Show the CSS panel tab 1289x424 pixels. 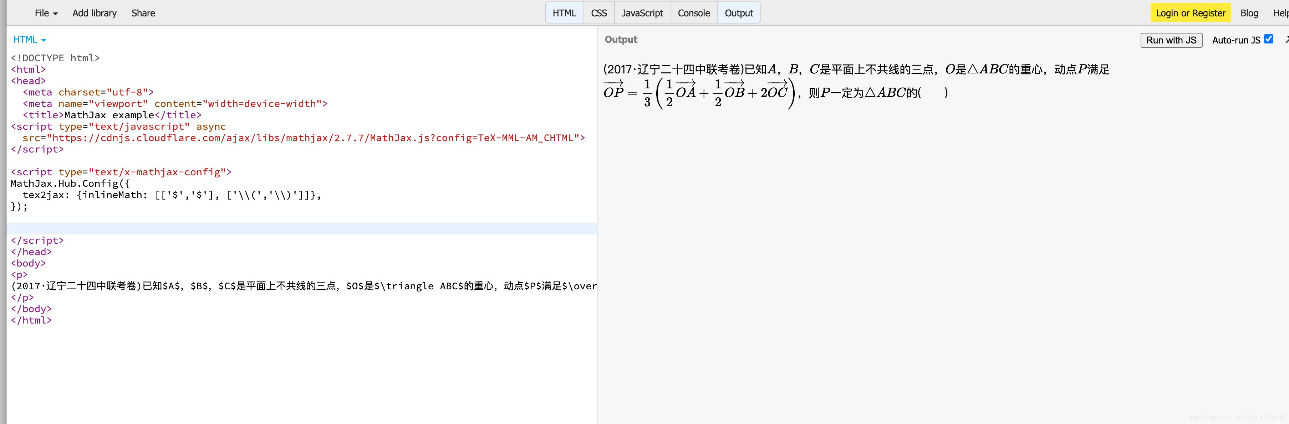point(598,14)
